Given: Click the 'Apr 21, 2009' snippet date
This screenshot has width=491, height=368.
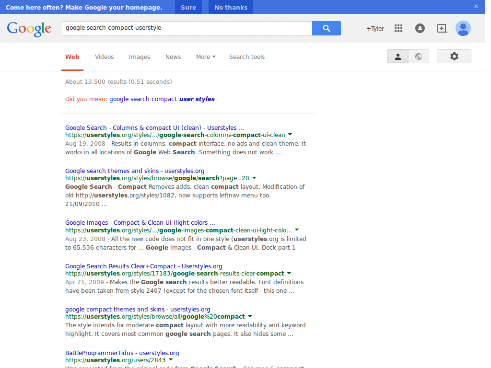Looking at the screenshot, I should [84, 282].
